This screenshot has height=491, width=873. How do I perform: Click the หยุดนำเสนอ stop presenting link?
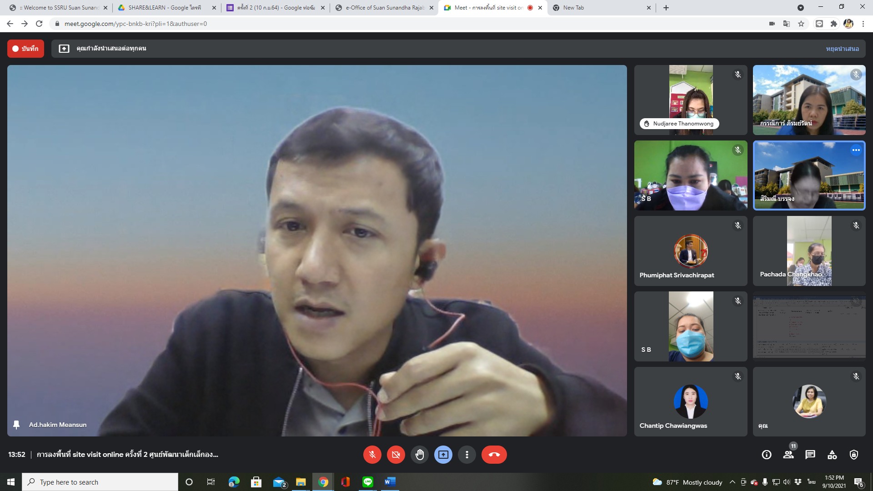(842, 49)
